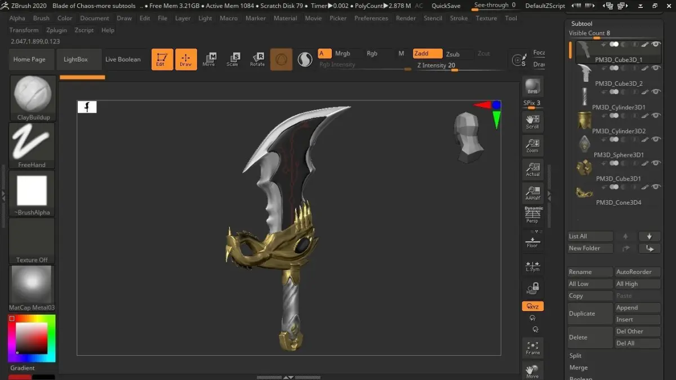This screenshot has height=380, width=676.
Task: Open the Brush menu
Action: (41, 18)
